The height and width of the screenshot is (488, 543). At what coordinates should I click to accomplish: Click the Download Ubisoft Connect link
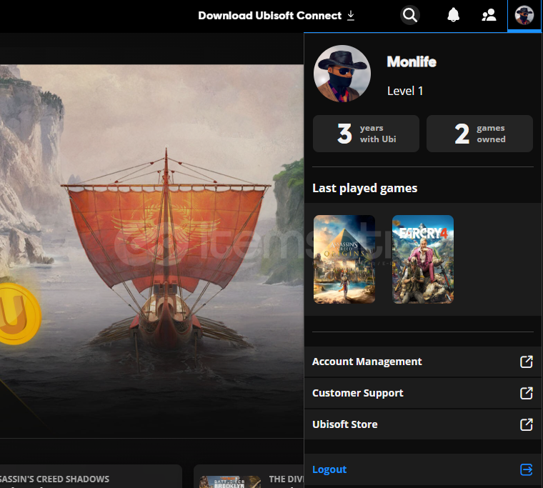pyautogui.click(x=277, y=16)
